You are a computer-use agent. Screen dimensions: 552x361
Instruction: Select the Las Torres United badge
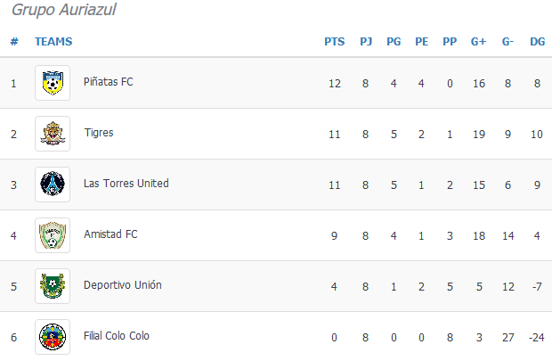(53, 185)
